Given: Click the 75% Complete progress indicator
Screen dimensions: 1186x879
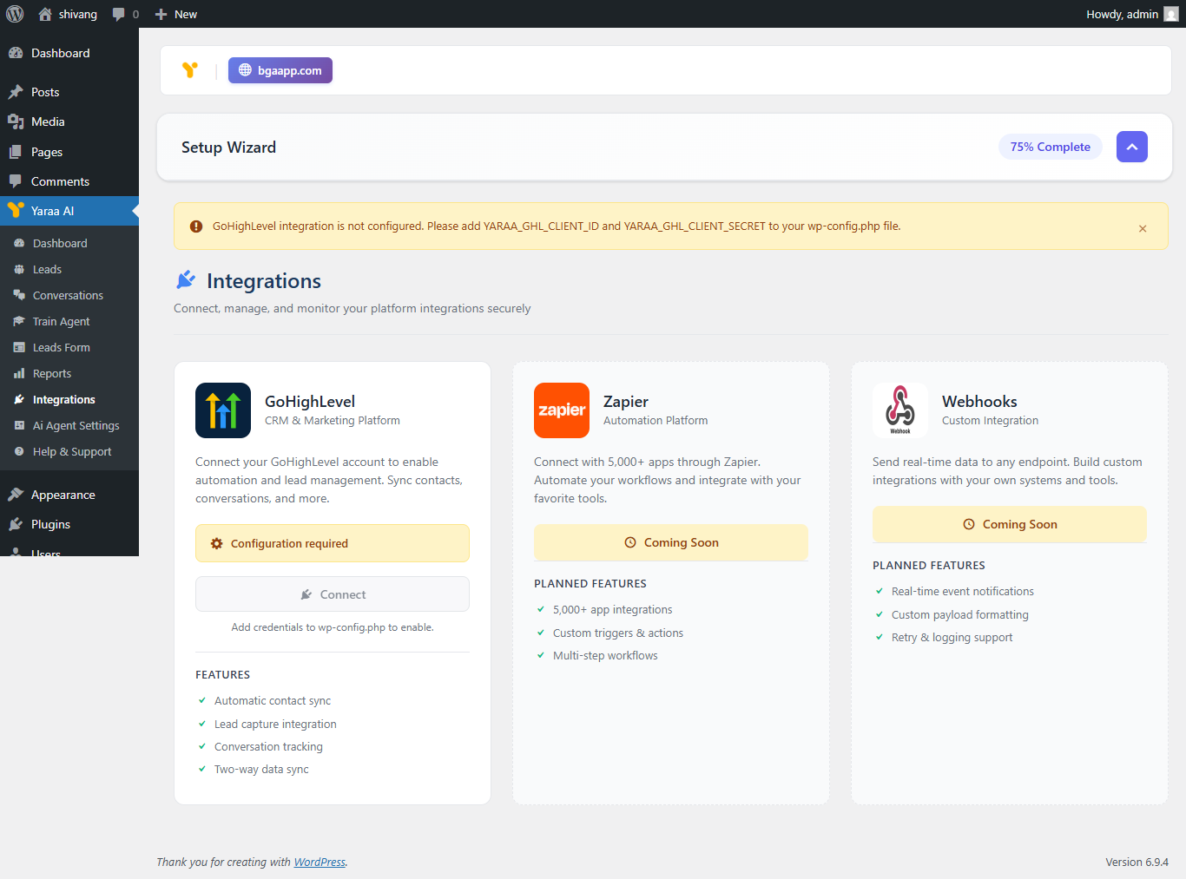Looking at the screenshot, I should (x=1050, y=147).
